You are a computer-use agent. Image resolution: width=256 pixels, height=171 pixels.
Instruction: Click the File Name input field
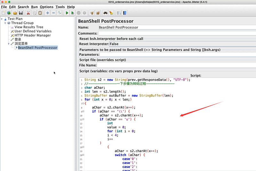177,65
